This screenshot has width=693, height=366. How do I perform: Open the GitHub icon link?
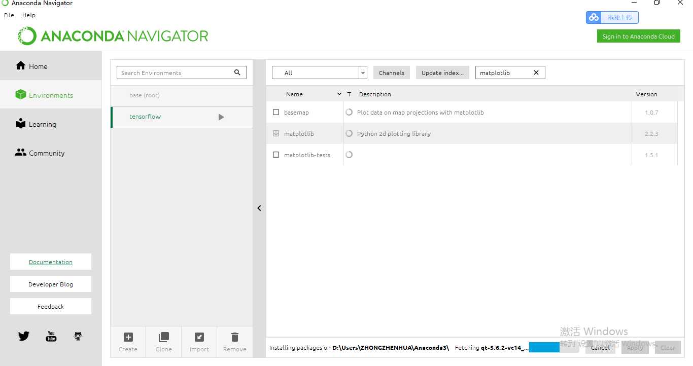coord(78,336)
